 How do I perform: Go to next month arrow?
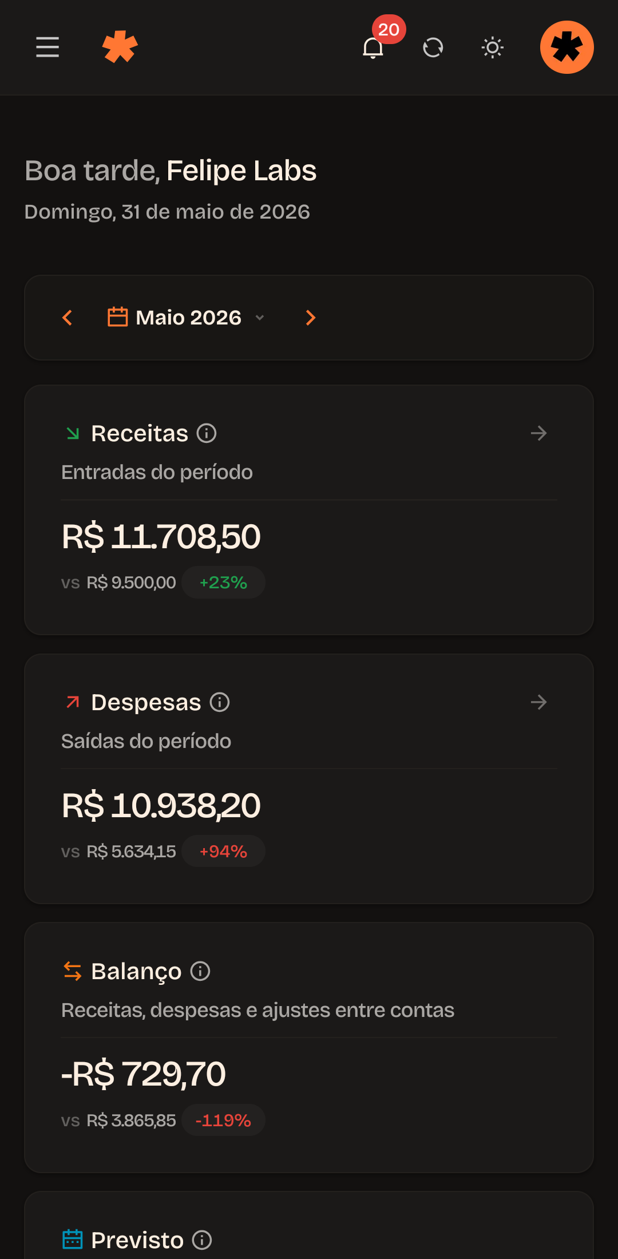(311, 318)
